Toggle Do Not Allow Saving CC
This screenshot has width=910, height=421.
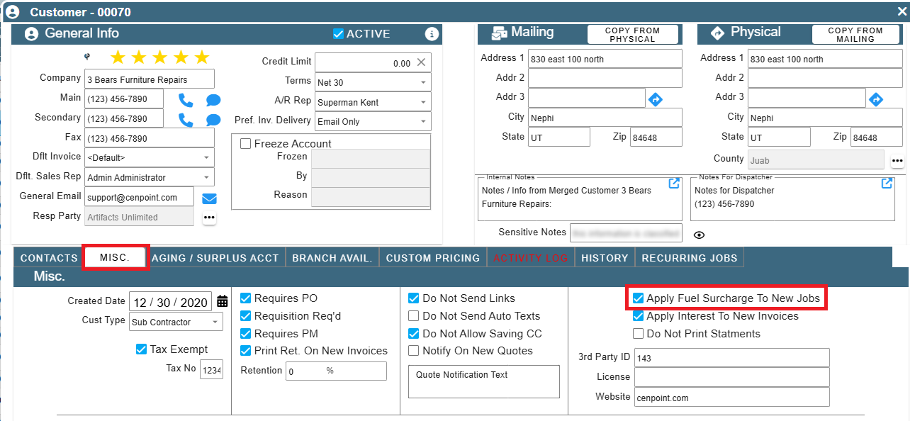(x=414, y=334)
